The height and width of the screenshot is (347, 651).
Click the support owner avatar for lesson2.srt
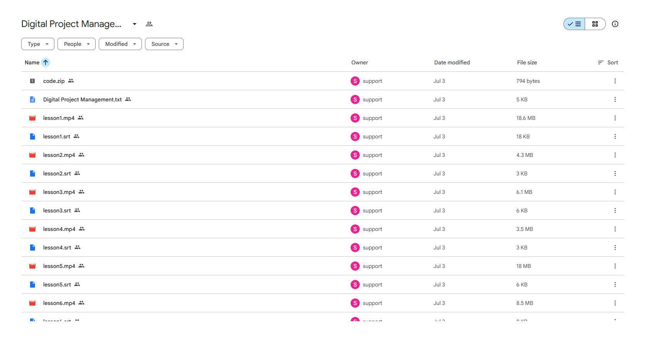pyautogui.click(x=355, y=173)
